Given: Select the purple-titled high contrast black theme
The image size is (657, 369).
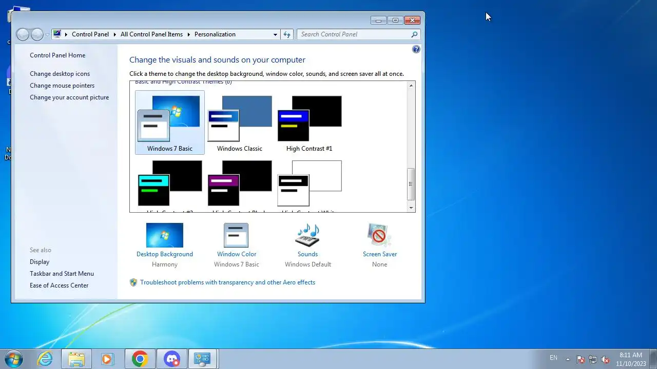Looking at the screenshot, I should click(240, 183).
